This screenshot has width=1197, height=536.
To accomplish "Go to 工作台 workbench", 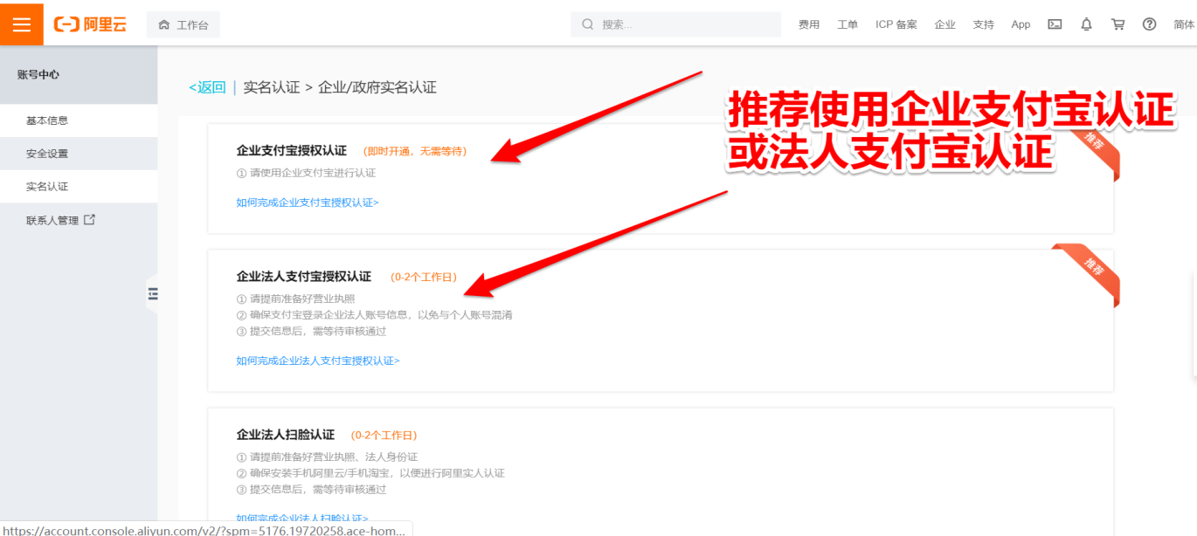I will tap(183, 24).
